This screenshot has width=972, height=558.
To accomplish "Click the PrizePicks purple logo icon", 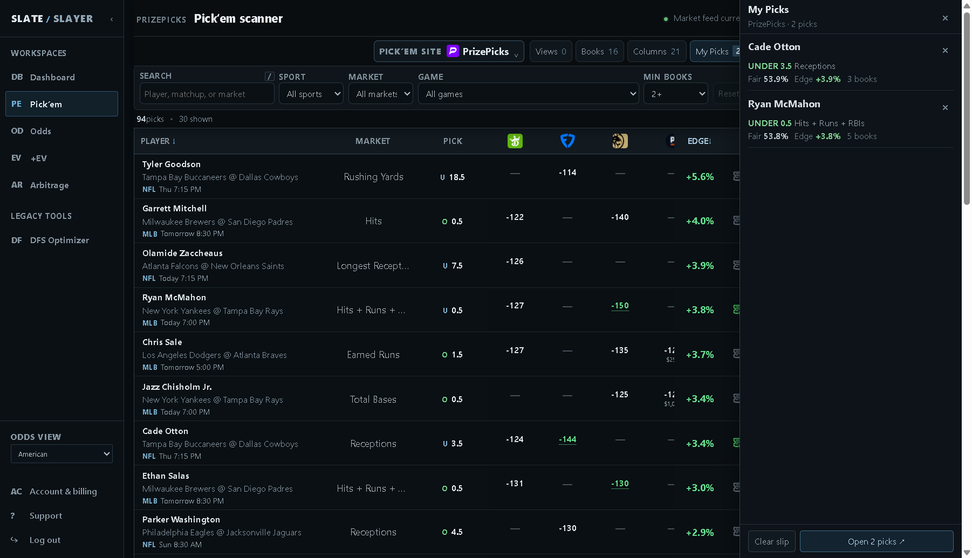I will coord(453,51).
